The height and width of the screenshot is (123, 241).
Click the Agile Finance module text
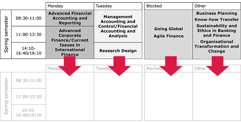[169, 36]
